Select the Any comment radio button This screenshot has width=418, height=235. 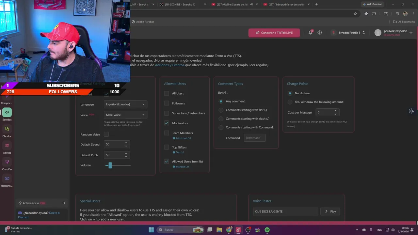coord(221,101)
